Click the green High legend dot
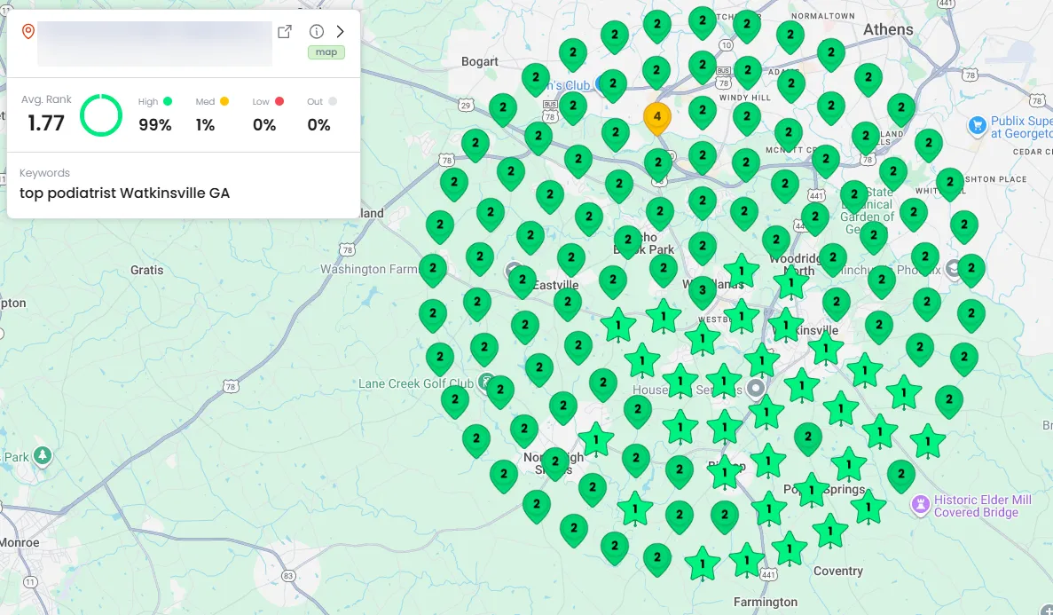The height and width of the screenshot is (615, 1053). click(167, 101)
